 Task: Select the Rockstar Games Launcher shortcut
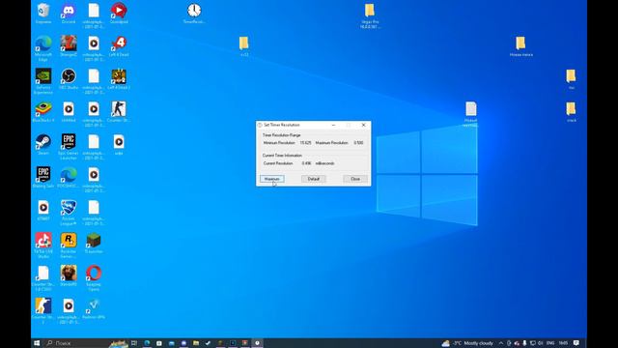69,245
